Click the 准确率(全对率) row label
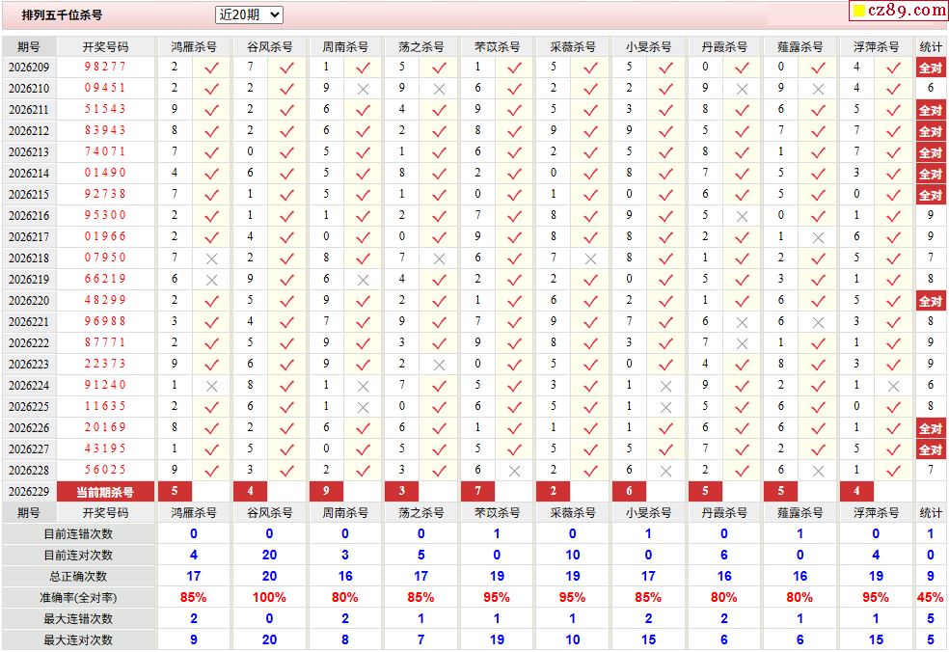 (x=79, y=598)
